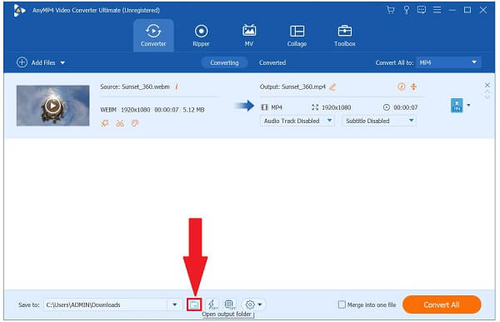Expand the Save to path dropdown
Screen dimensions: 500x322
[x=175, y=305]
